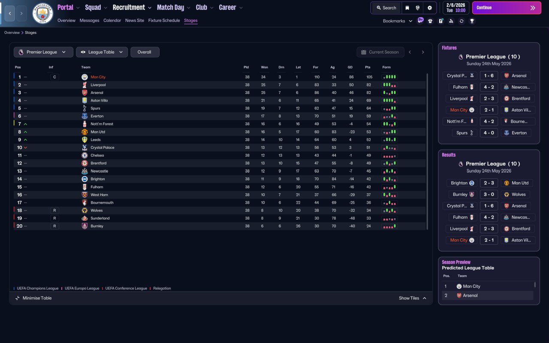Go forward with the right arrow
549x343 pixels.
(x=21, y=13)
